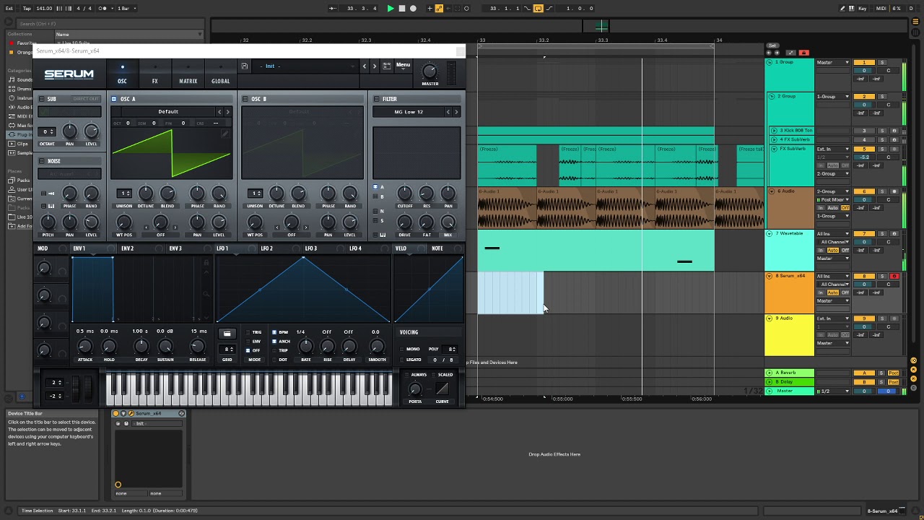Select the porta curve shape box
Viewport: 924px width, 520px height.
(x=442, y=389)
